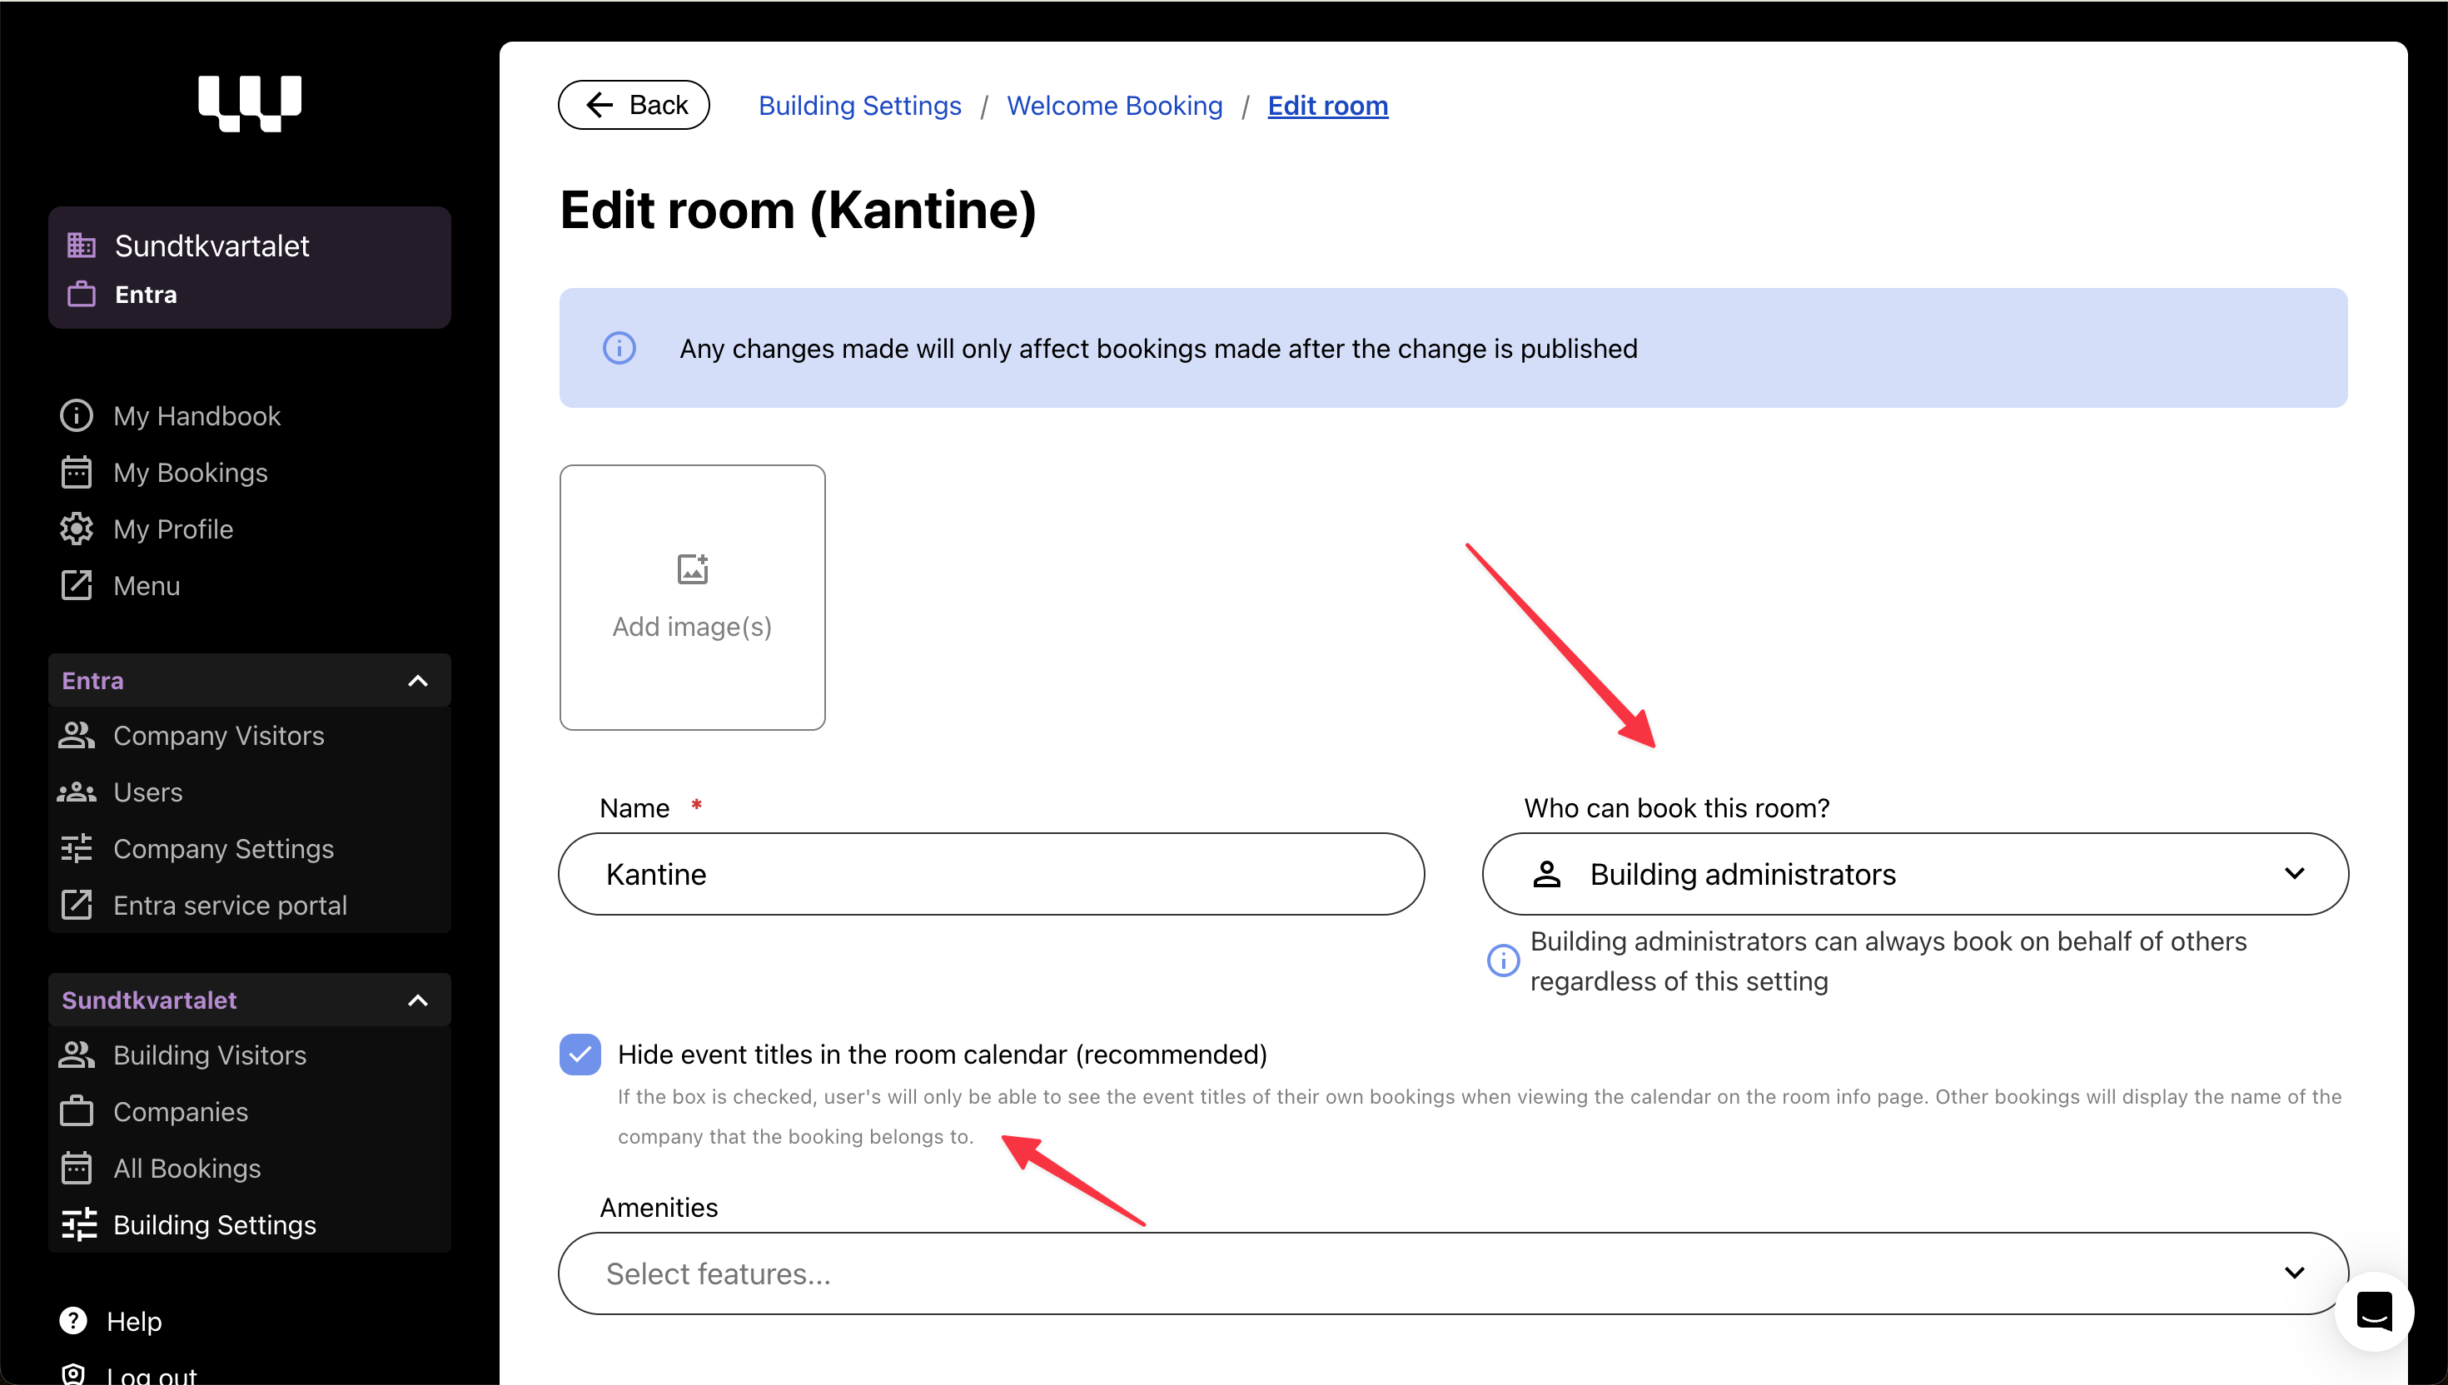The image size is (2448, 1385).
Task: Open the Who can book this room dropdown
Action: [1914, 873]
